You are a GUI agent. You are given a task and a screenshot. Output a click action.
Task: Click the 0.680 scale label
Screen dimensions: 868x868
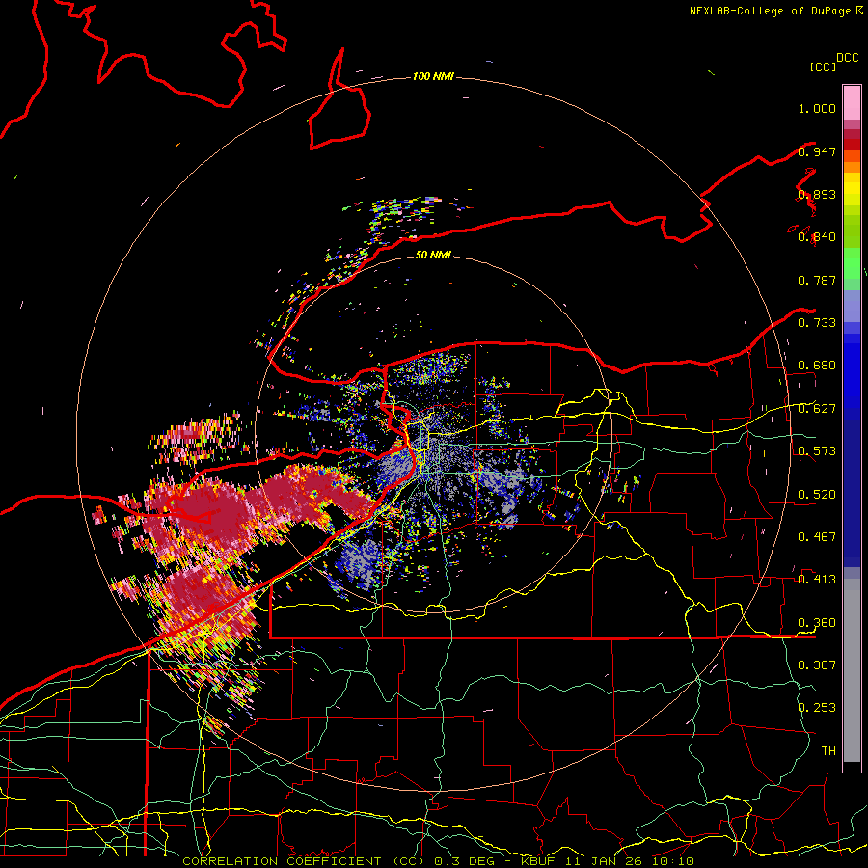(x=817, y=366)
